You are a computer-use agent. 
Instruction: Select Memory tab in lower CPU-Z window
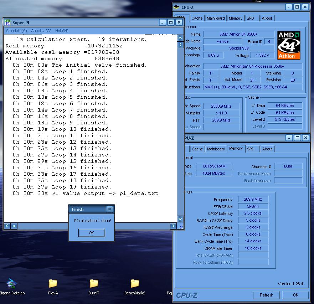pos(236,148)
